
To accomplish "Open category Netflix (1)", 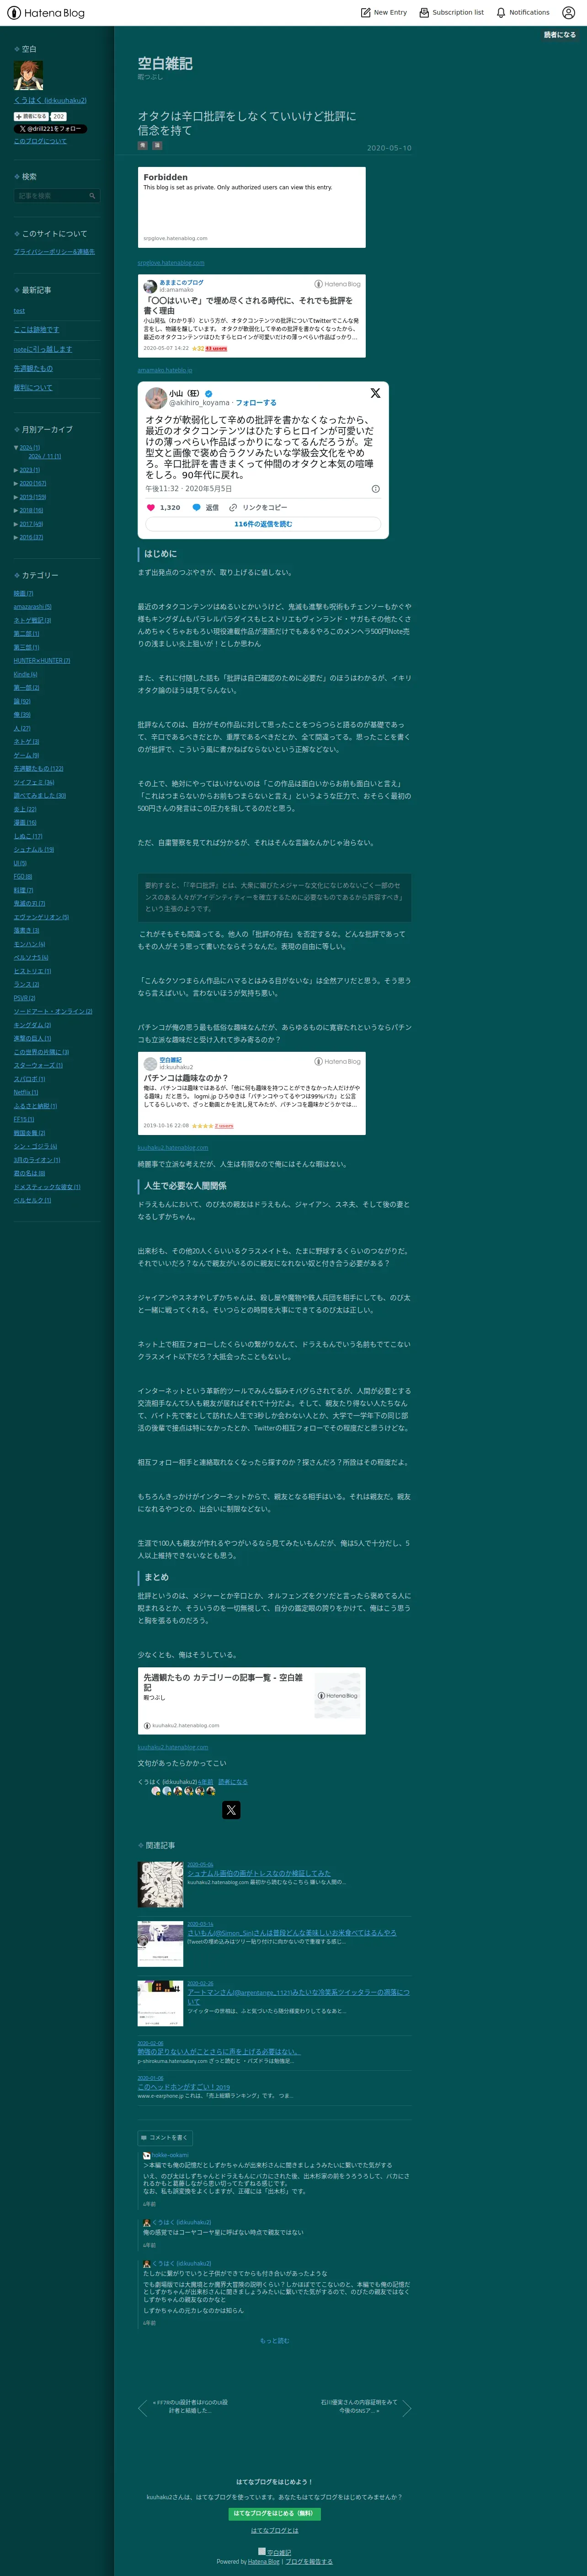I will 26,1092.
